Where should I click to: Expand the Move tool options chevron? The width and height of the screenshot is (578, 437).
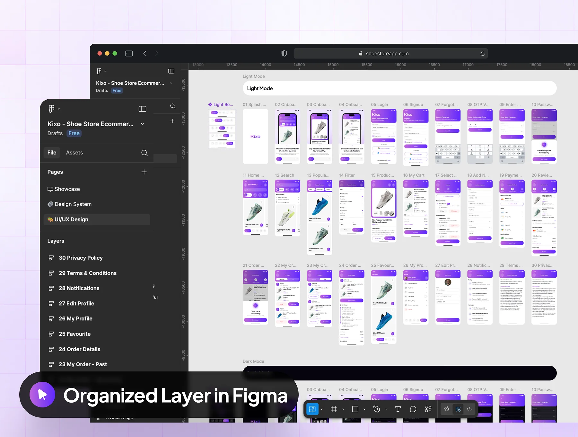pos(322,409)
